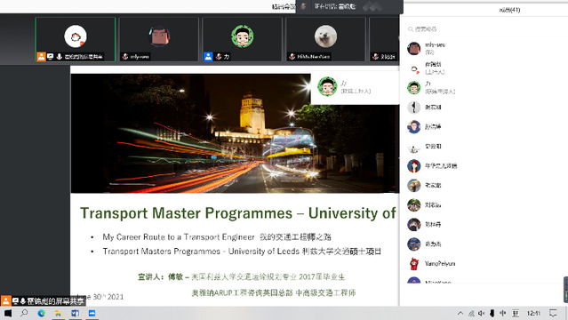Show hidden system tray icons

click(x=460, y=313)
